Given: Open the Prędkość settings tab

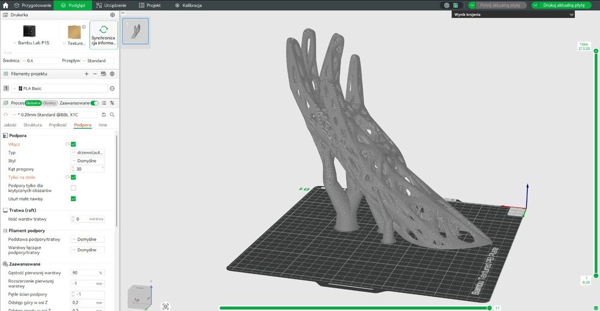Looking at the screenshot, I should [58, 125].
